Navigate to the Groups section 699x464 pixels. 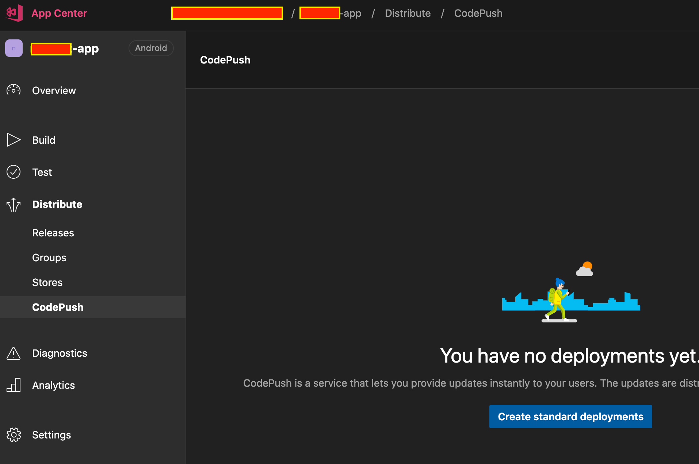click(x=49, y=257)
